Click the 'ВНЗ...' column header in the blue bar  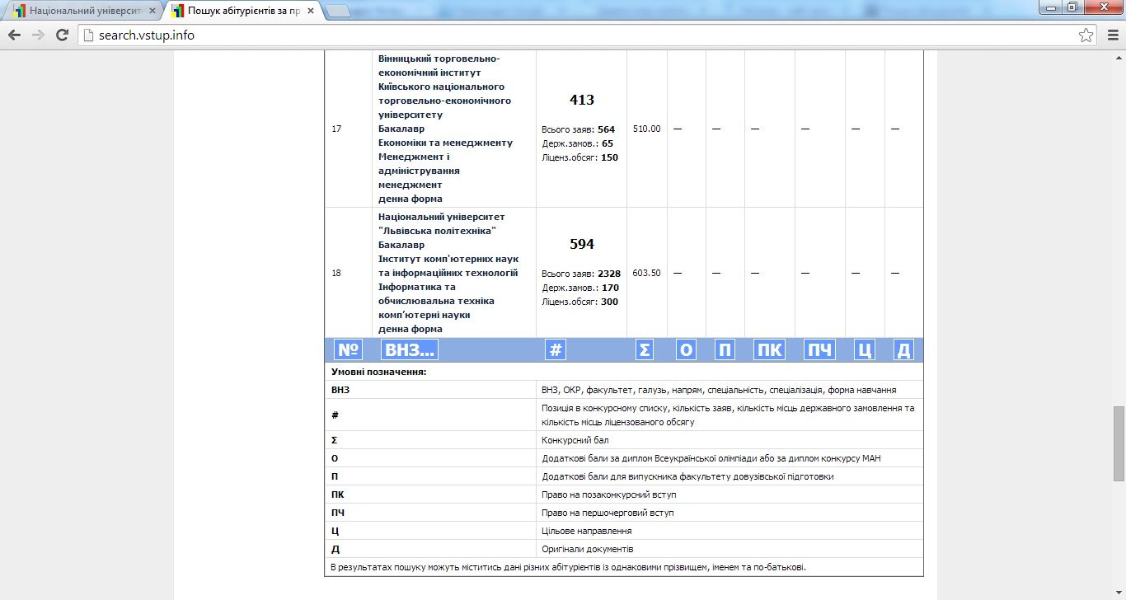coord(410,350)
